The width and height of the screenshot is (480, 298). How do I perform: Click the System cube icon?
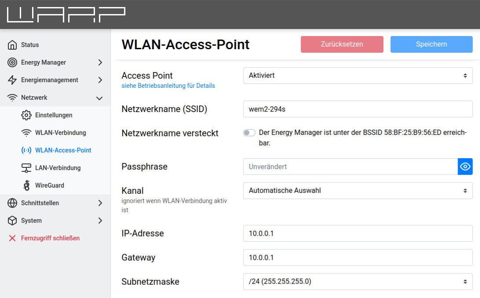pyautogui.click(x=12, y=221)
